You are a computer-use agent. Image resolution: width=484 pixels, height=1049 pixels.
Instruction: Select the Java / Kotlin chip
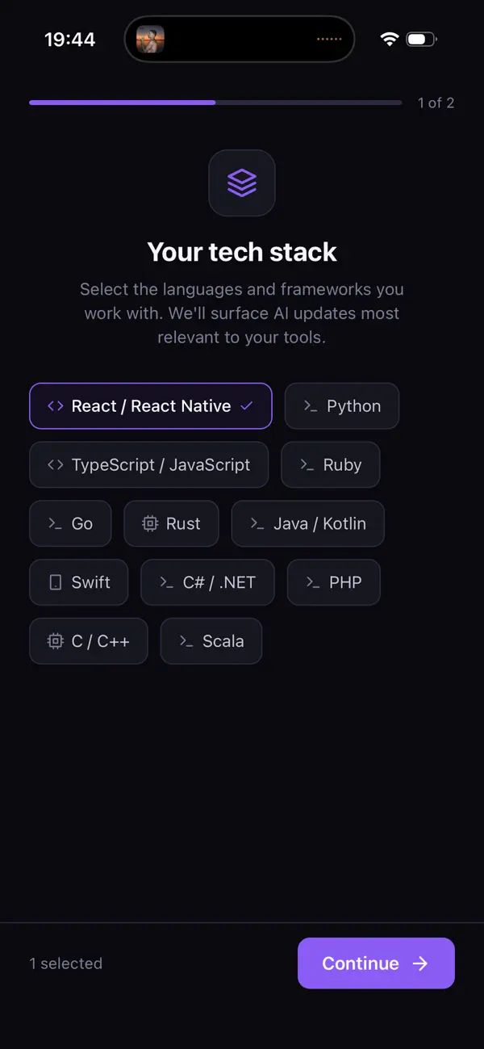pyautogui.click(x=307, y=523)
